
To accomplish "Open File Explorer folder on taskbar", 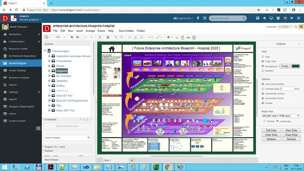I will (97, 167).
